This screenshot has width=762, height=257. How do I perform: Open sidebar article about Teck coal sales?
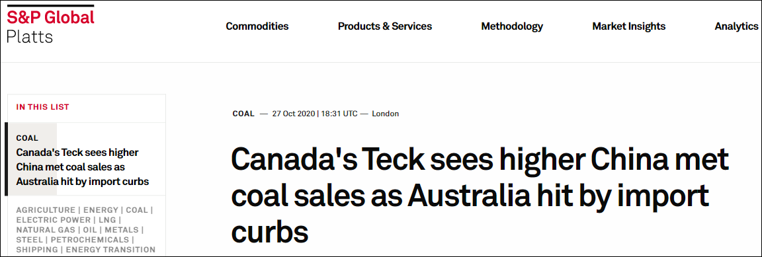pyautogui.click(x=83, y=167)
